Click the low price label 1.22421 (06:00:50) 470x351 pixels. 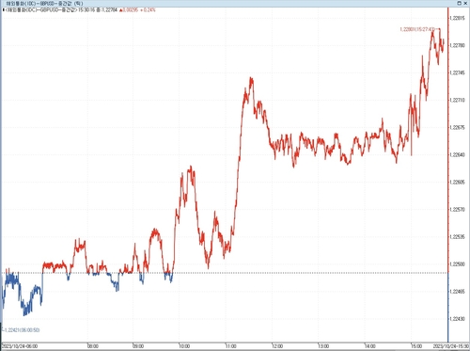[22, 330]
